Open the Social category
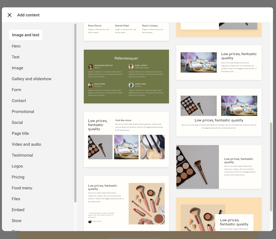 pyautogui.click(x=17, y=123)
